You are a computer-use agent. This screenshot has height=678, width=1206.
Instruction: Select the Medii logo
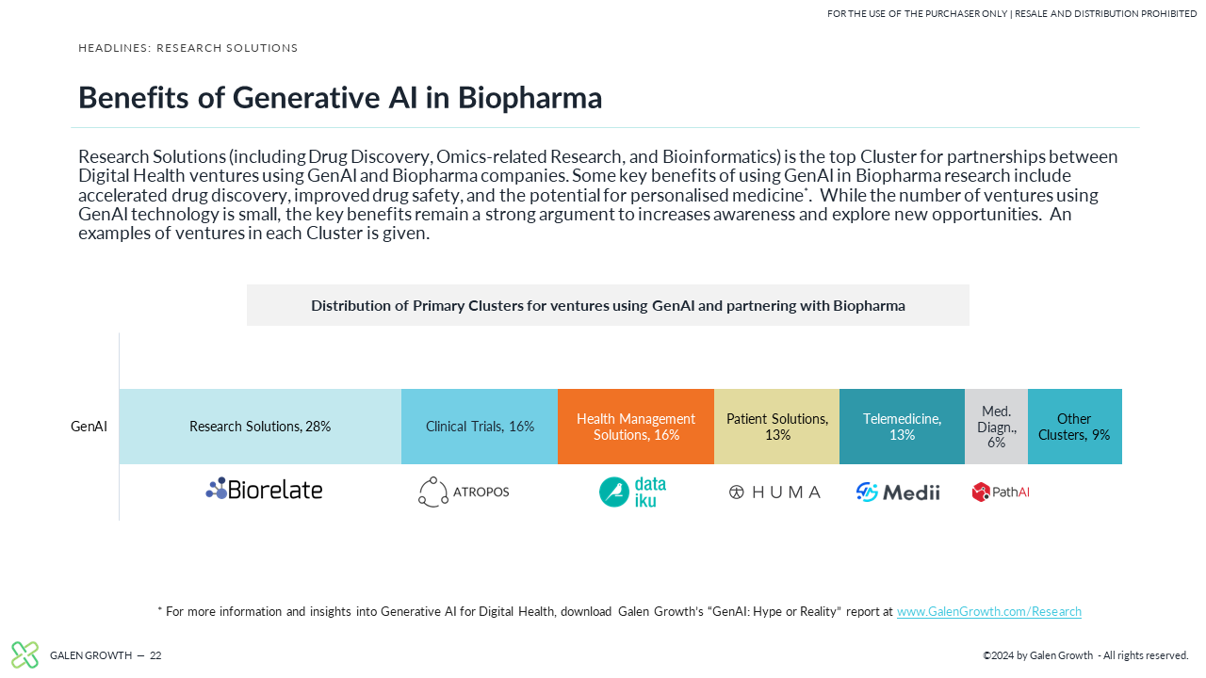pos(898,492)
